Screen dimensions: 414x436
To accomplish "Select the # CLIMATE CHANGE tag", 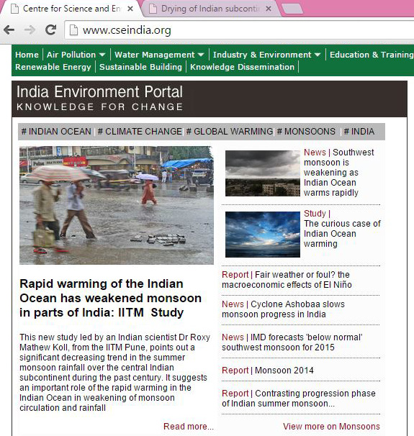I will 140,131.
